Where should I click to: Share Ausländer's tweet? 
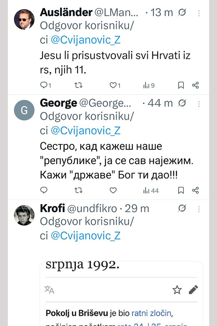click(x=195, y=85)
